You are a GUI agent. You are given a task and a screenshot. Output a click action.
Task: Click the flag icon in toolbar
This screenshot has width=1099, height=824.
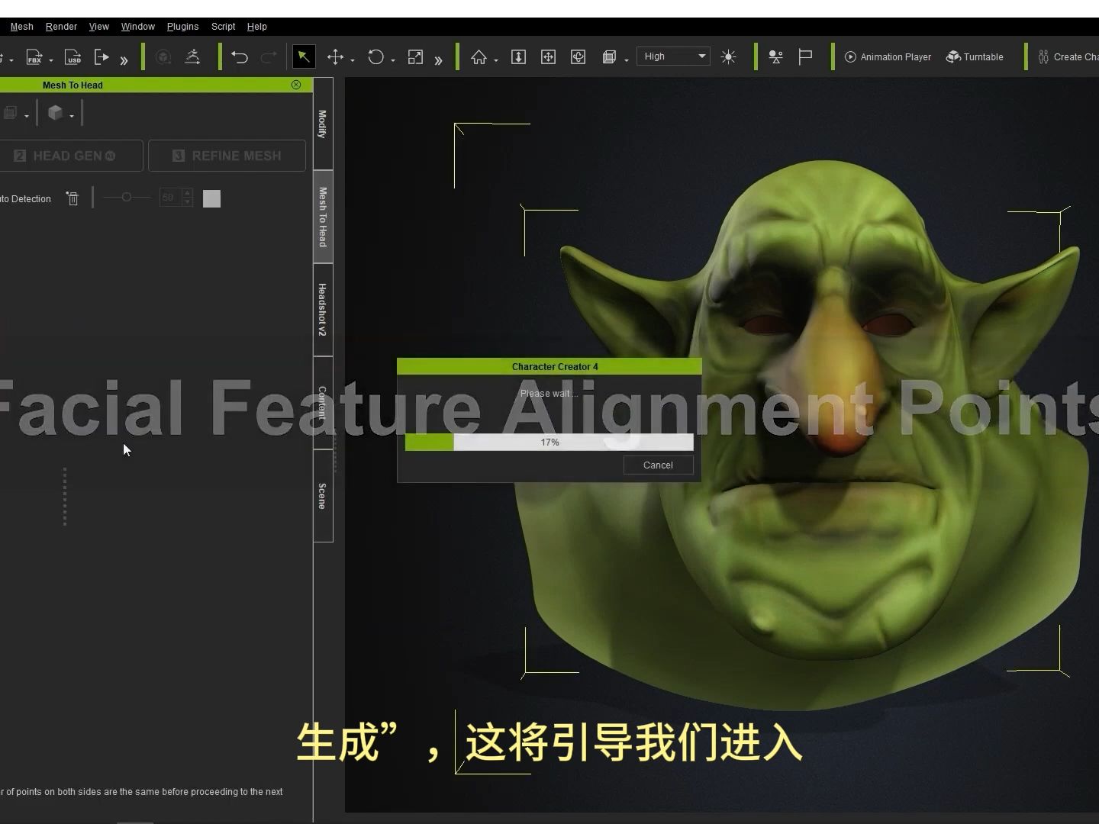[805, 57]
